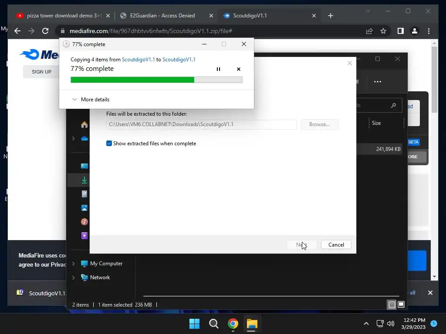Click the Browse... button

pos(319,124)
